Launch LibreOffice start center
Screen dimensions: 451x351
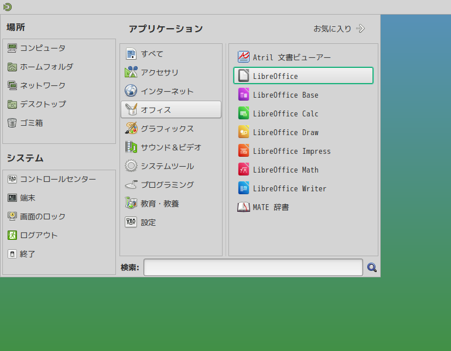pos(303,75)
